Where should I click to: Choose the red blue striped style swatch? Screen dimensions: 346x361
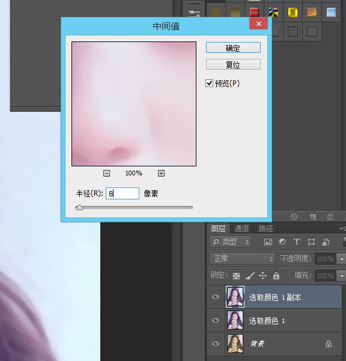pyautogui.click(x=254, y=12)
